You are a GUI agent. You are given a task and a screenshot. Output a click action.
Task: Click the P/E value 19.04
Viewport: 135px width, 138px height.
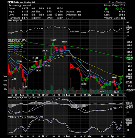point(59,9)
